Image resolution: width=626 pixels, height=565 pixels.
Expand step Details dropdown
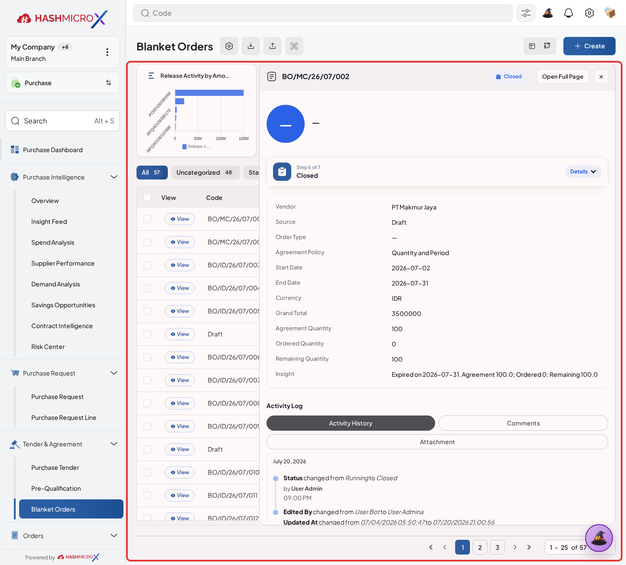coord(583,172)
